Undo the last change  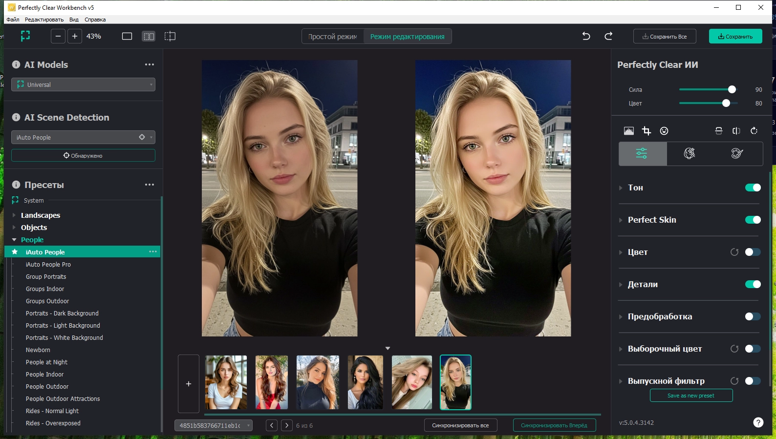coord(586,36)
